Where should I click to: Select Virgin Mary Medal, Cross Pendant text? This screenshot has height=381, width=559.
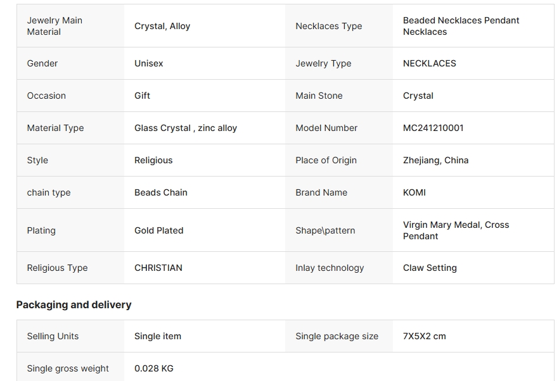point(456,230)
